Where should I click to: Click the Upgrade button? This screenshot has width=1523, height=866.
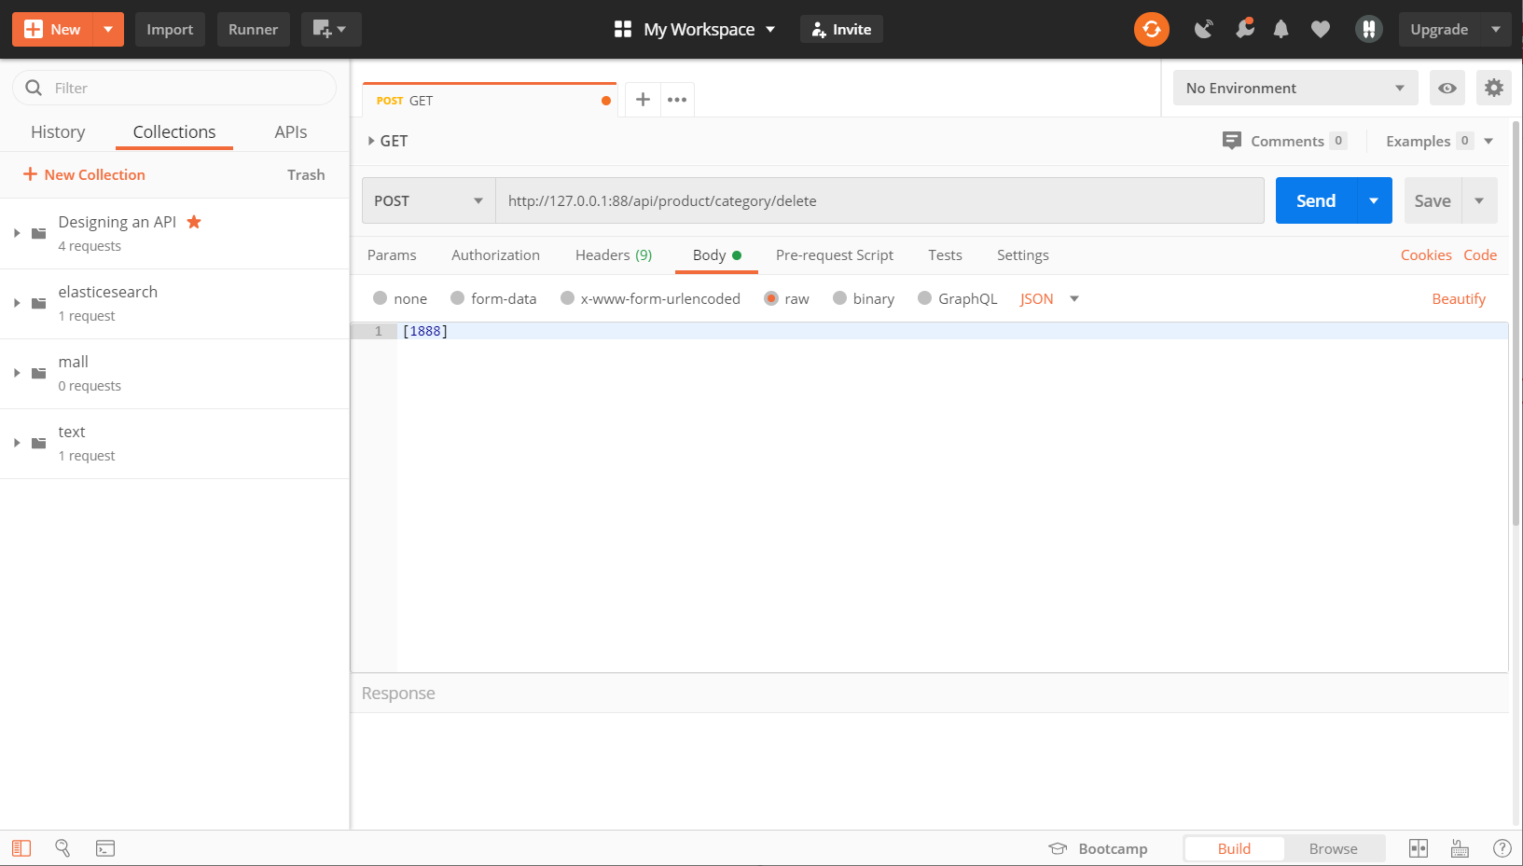[x=1439, y=29]
